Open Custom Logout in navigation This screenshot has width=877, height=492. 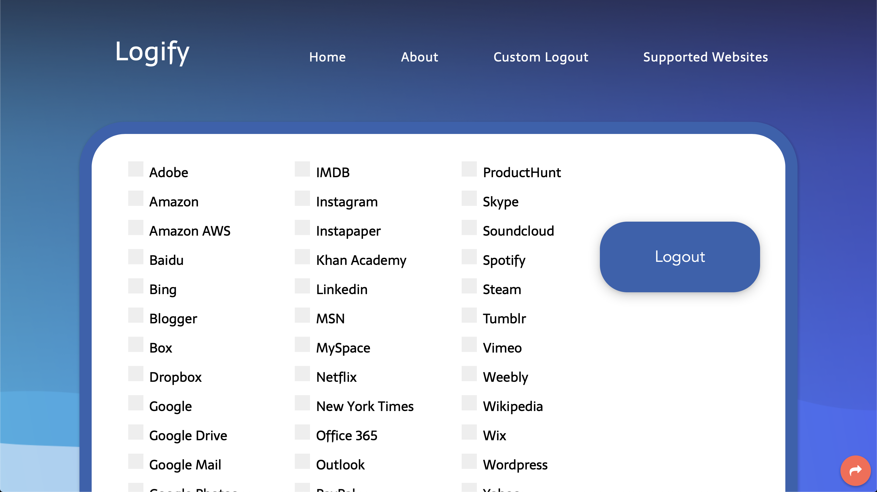pyautogui.click(x=541, y=57)
